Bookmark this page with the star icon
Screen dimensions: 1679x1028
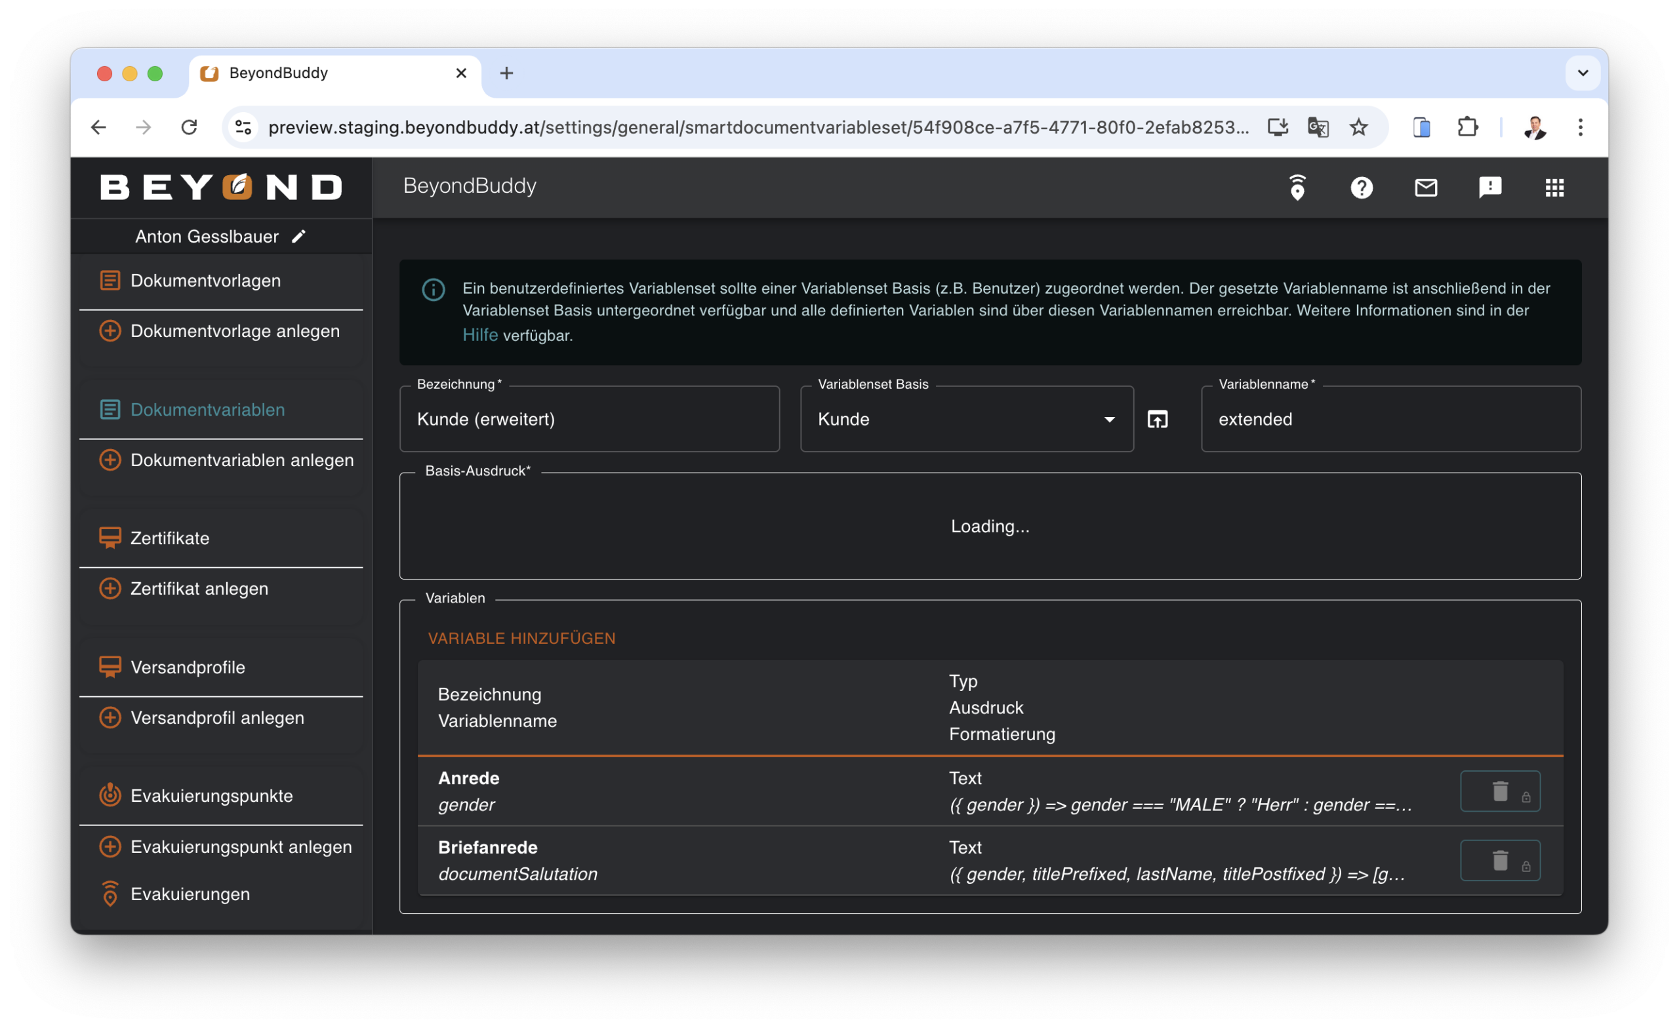point(1358,127)
